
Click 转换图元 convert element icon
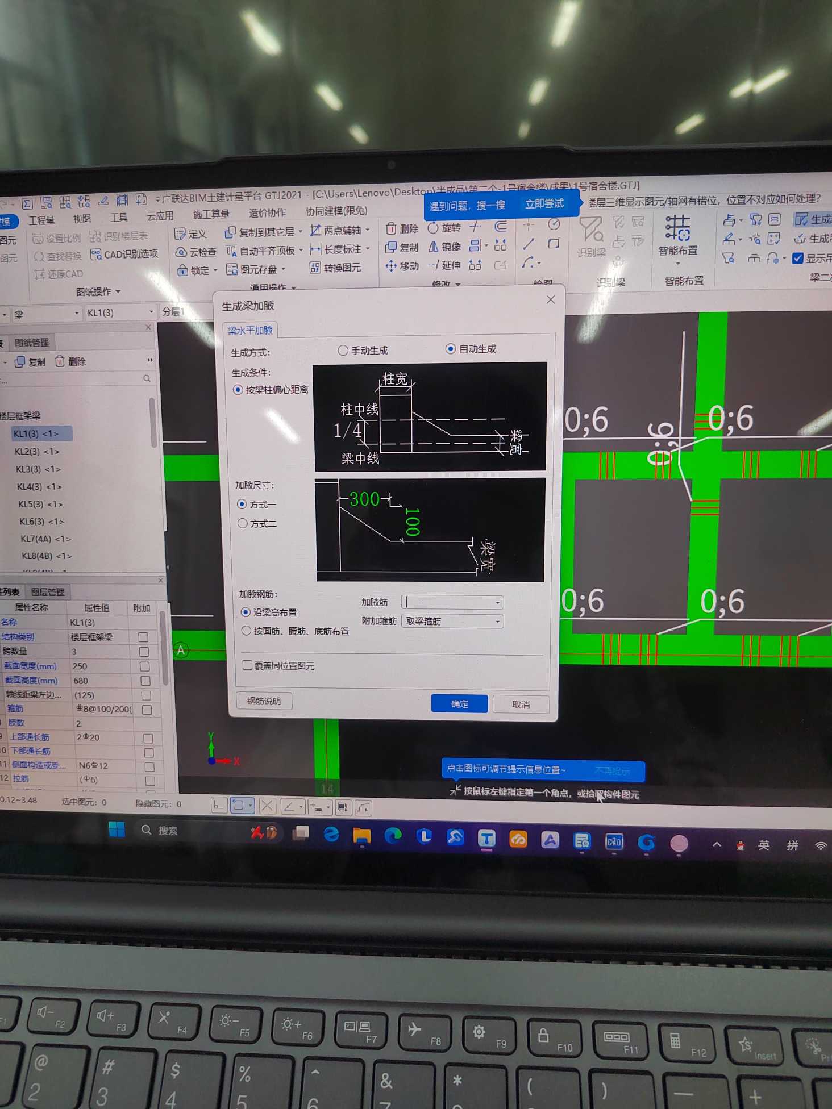coord(335,268)
